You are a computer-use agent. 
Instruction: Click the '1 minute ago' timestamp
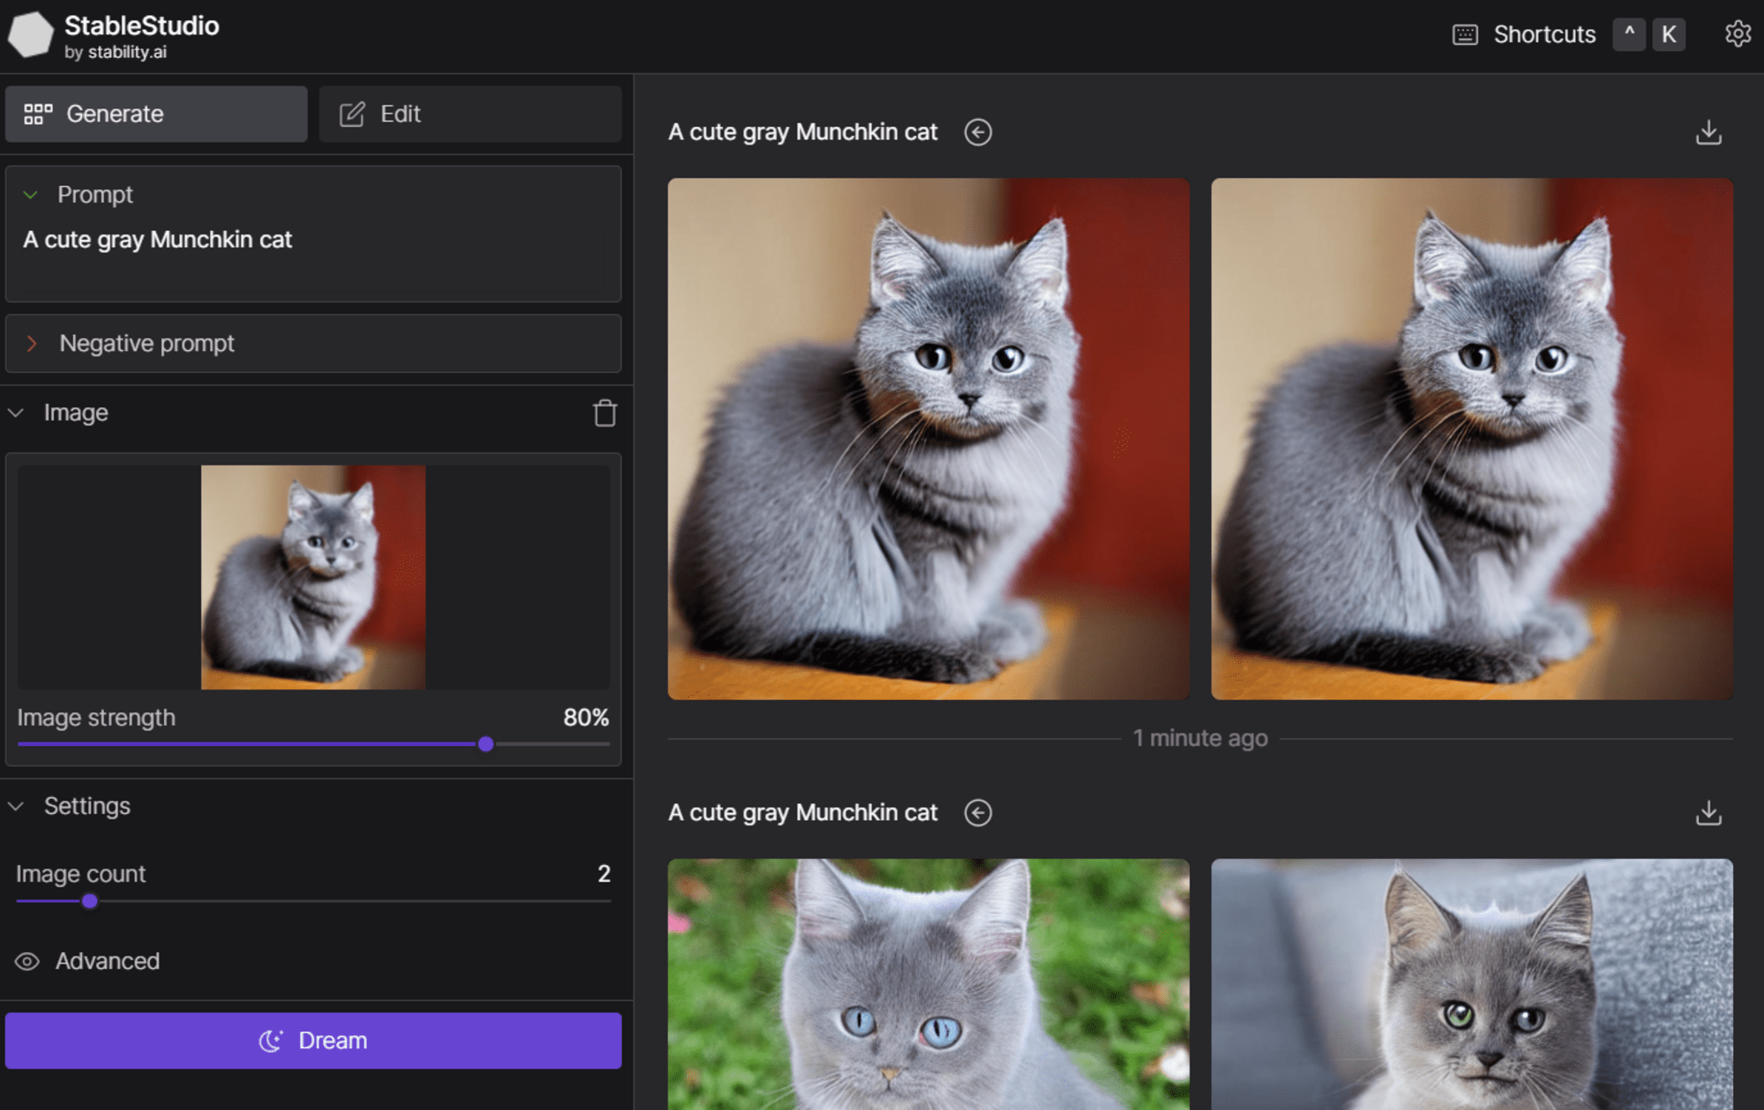pyautogui.click(x=1200, y=738)
